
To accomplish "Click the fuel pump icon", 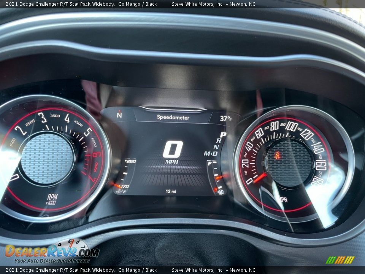I will [x=221, y=192].
